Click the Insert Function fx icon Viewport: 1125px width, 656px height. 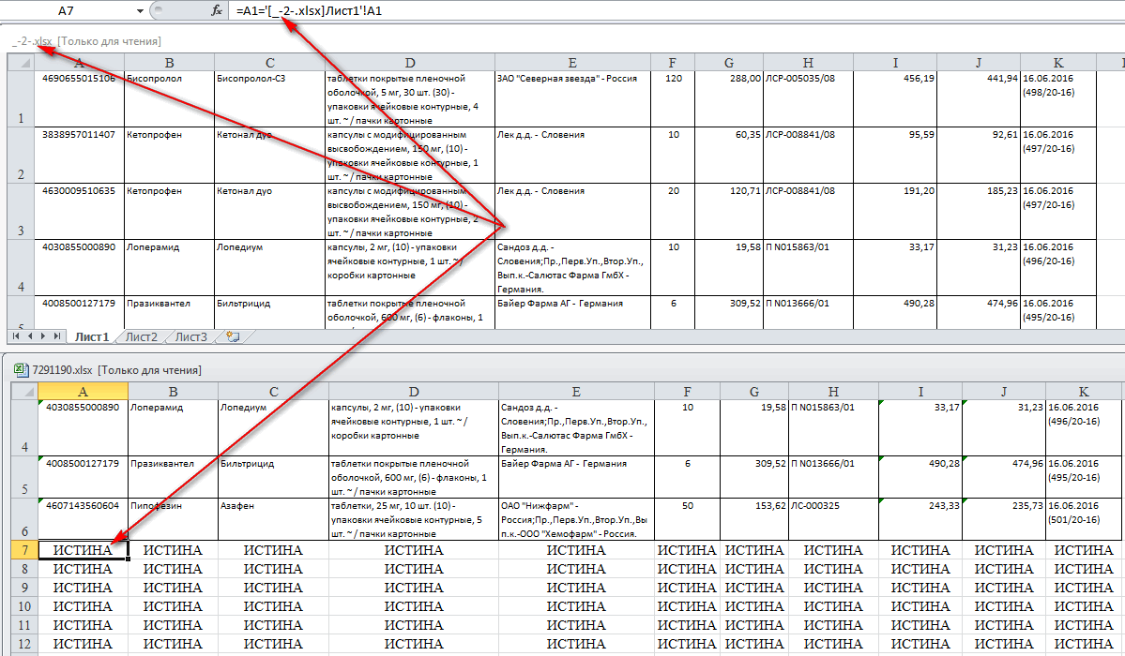217,10
